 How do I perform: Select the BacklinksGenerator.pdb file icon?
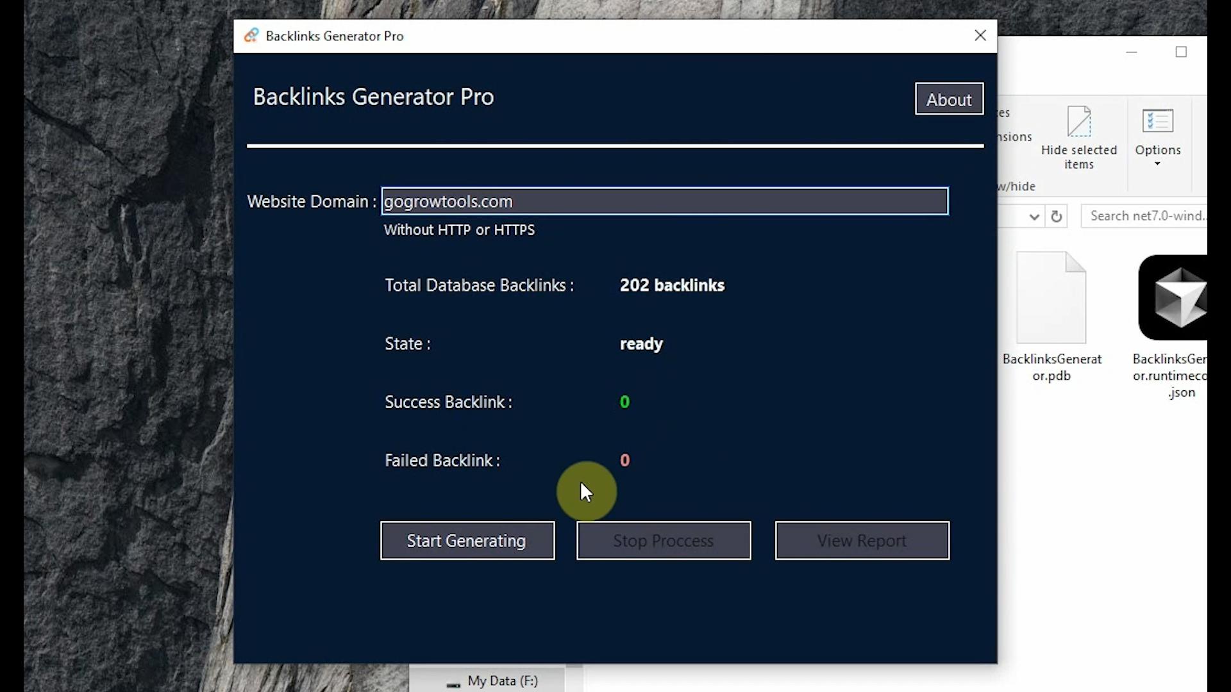click(x=1051, y=298)
